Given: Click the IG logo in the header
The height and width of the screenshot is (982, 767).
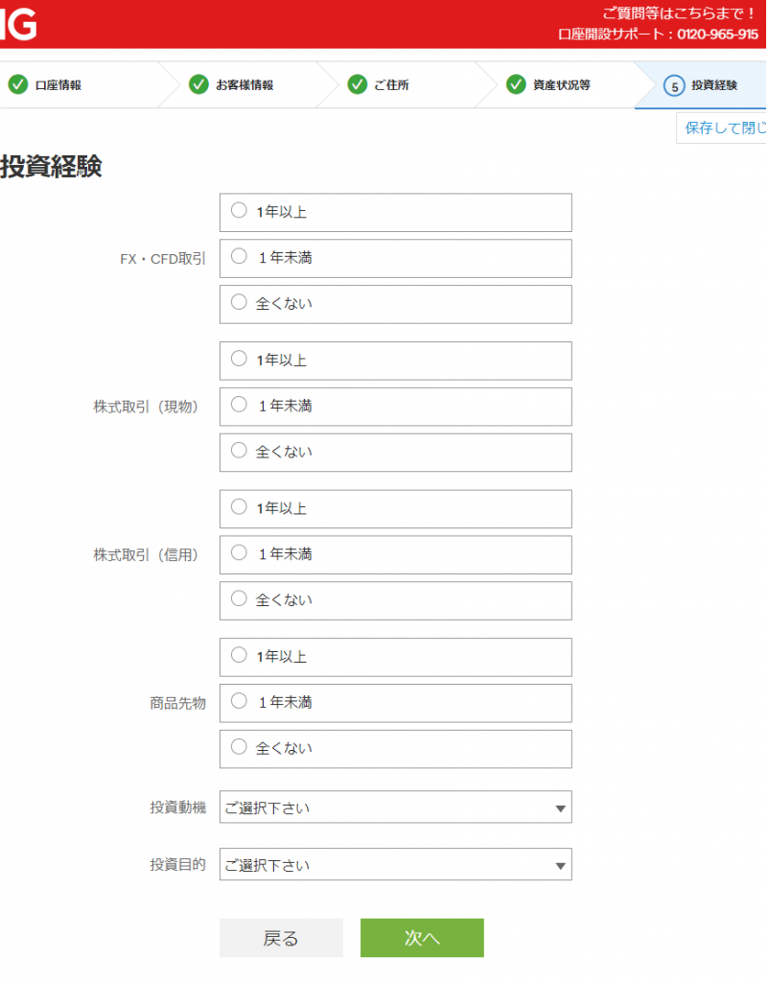Looking at the screenshot, I should tap(19, 25).
